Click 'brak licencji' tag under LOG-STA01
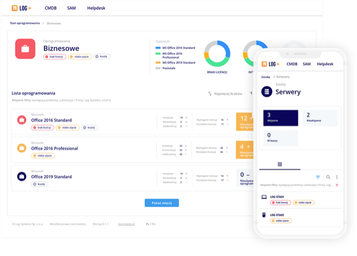 (x=281, y=202)
